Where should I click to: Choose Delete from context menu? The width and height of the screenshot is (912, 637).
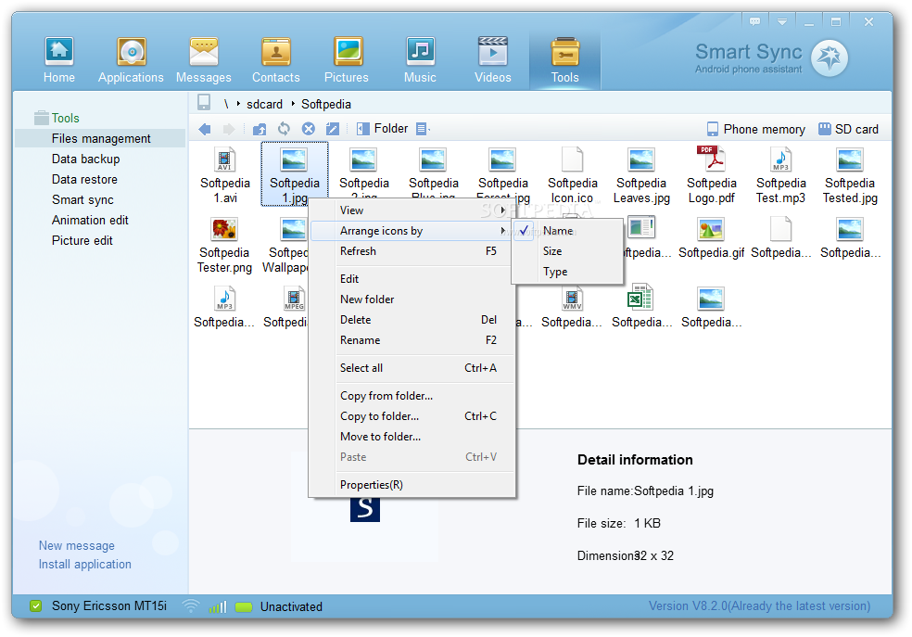tap(412, 319)
